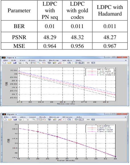
Task: Select Edit Plot arrow in bottom figure window
Action: point(27,120)
